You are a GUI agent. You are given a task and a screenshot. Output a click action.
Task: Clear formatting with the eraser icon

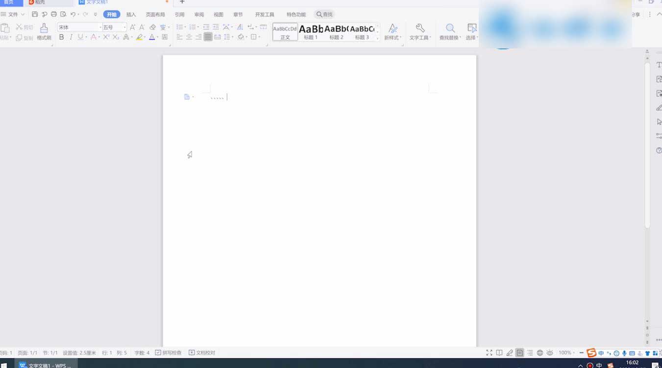tap(152, 27)
